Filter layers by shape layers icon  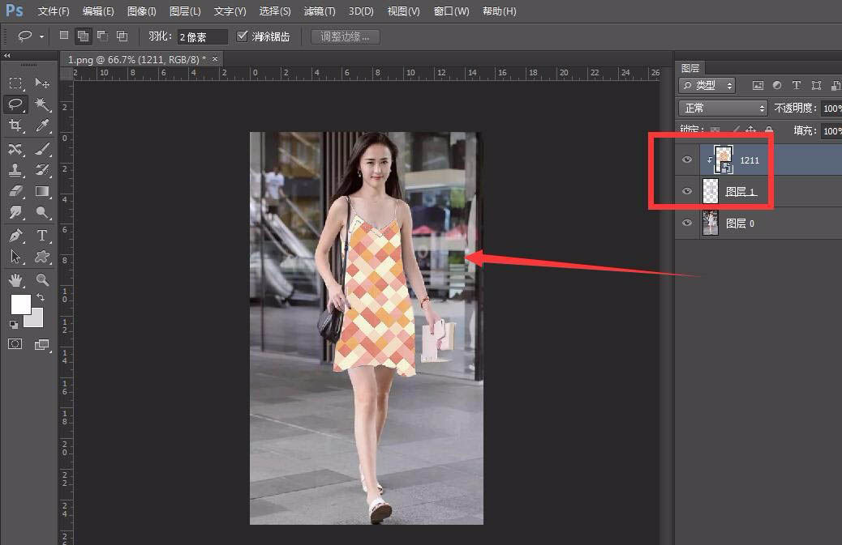816,85
